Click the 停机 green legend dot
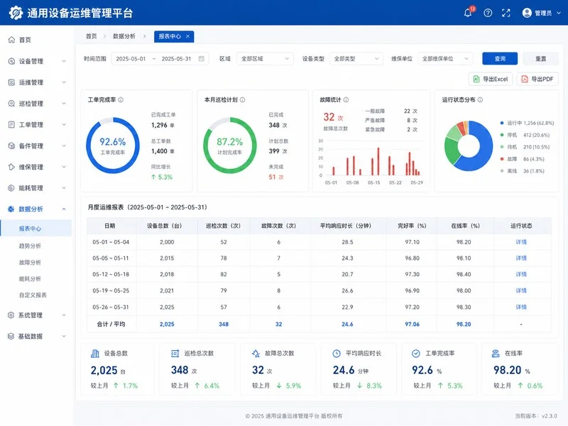Image resolution: width=568 pixels, height=426 pixels. [502, 135]
